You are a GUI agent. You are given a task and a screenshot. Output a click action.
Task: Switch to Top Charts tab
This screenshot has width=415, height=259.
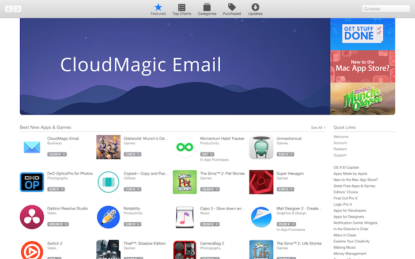point(182,9)
